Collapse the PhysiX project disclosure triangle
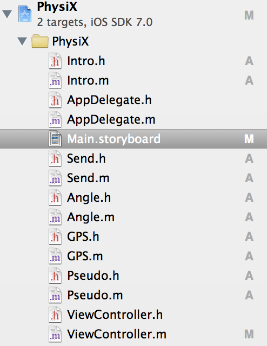This screenshot has width=267, height=346. pos(7,14)
